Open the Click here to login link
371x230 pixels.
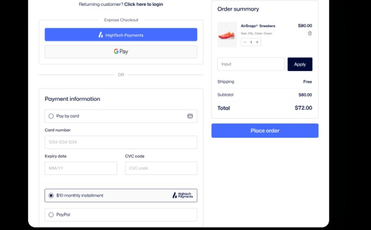(x=144, y=4)
